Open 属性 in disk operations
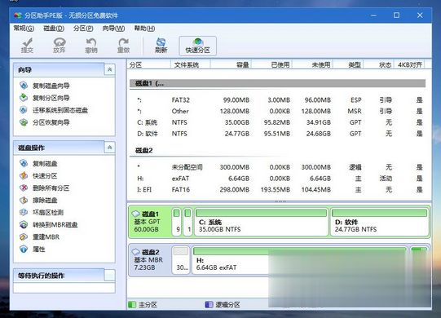 coord(38,249)
